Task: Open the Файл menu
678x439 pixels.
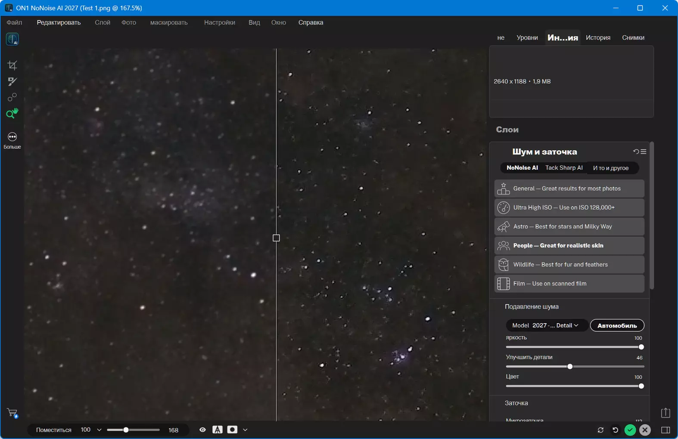Action: coord(14,22)
